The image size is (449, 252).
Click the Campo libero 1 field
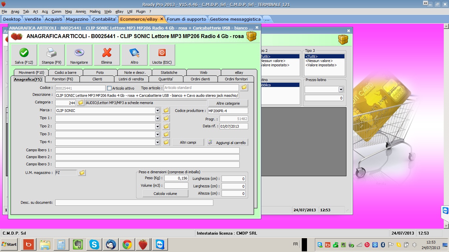coord(147,150)
